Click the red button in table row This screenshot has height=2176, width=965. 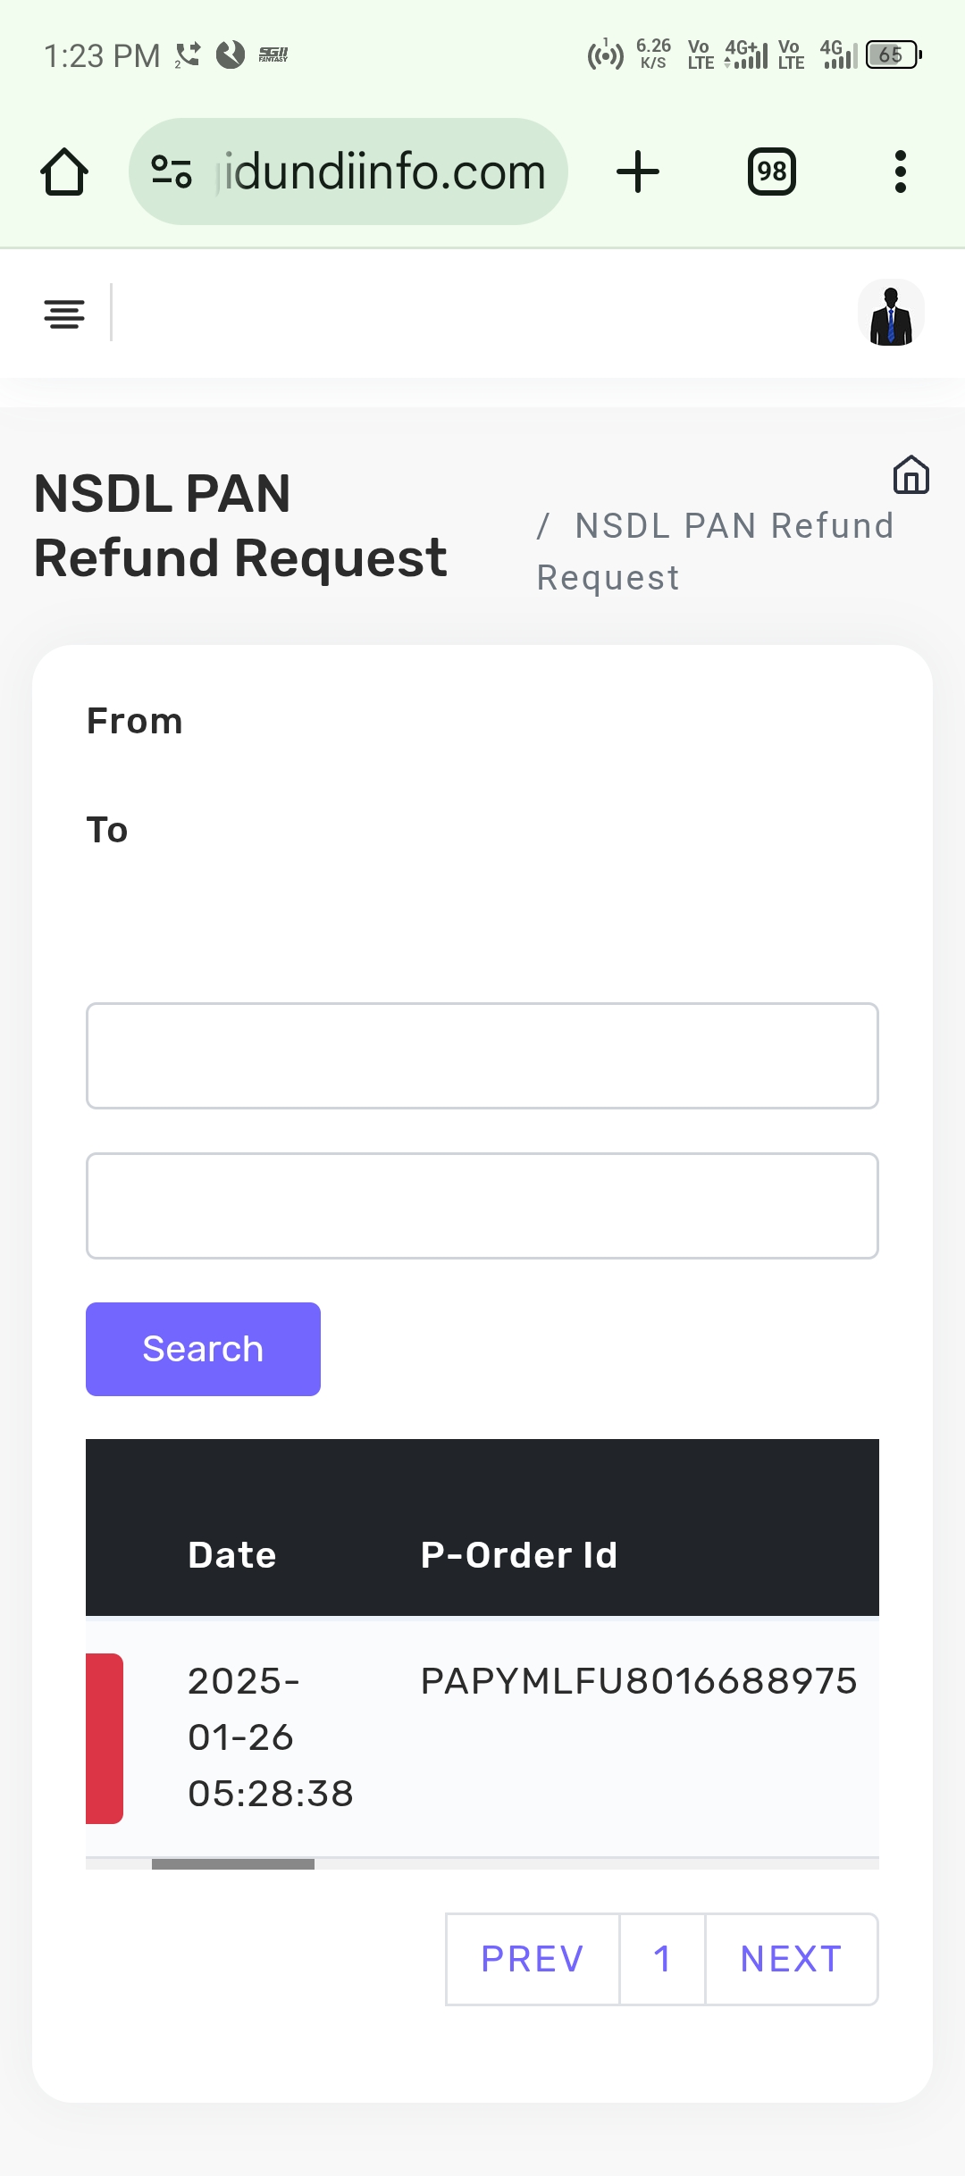(x=105, y=1738)
